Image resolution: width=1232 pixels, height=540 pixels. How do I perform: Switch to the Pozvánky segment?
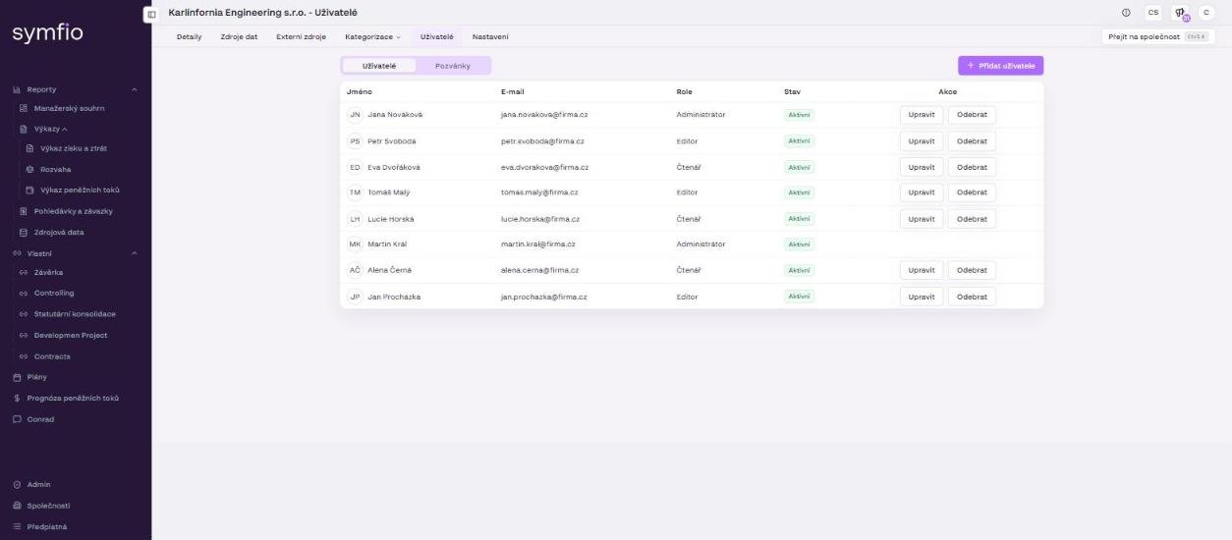(452, 66)
